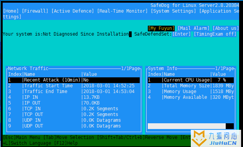Click the [Tab]Move Selection hint

[69, 137]
